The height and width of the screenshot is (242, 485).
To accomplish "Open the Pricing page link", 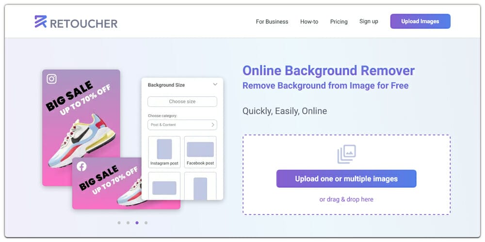I will pos(339,22).
